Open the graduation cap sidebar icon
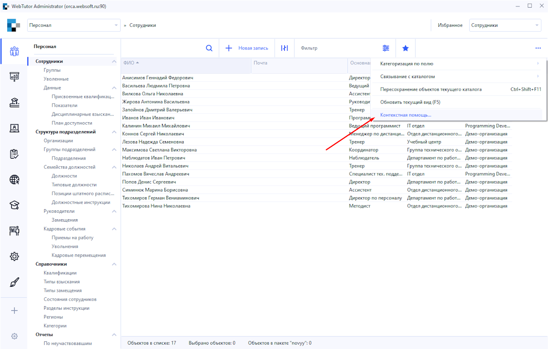Image resolution: width=548 pixels, height=349 pixels. (x=14, y=205)
